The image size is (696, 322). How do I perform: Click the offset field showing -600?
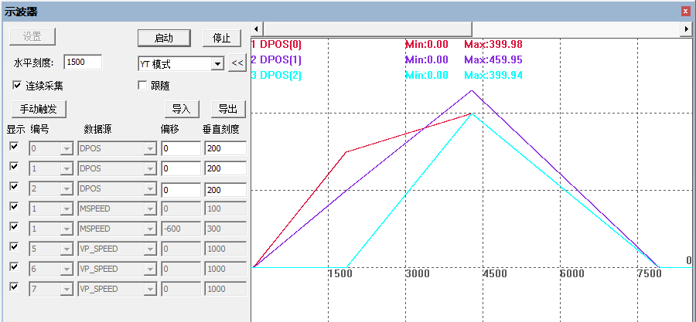pos(181,229)
